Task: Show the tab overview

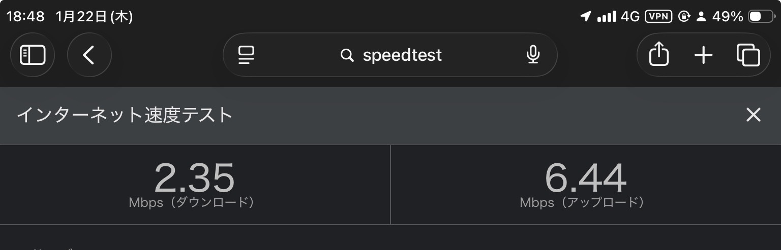Action: (748, 55)
